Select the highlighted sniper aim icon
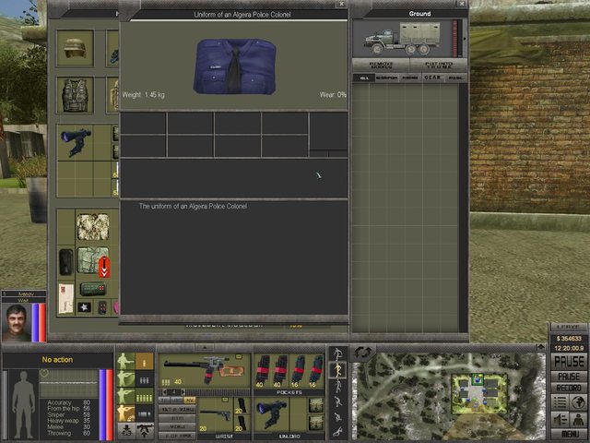Screen dimensions: 590x443 point(125,413)
